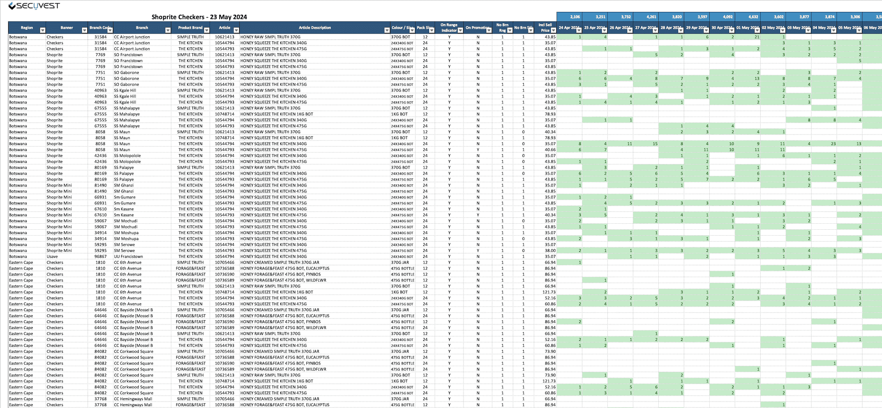Select 'SM Mochudi' in the 10544793 row
This screenshot has height=408, width=882.
click(x=126, y=227)
